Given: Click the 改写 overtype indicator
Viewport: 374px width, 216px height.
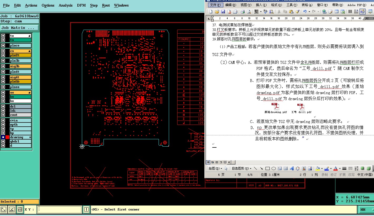Looking at the screenshot, I should [351, 175].
